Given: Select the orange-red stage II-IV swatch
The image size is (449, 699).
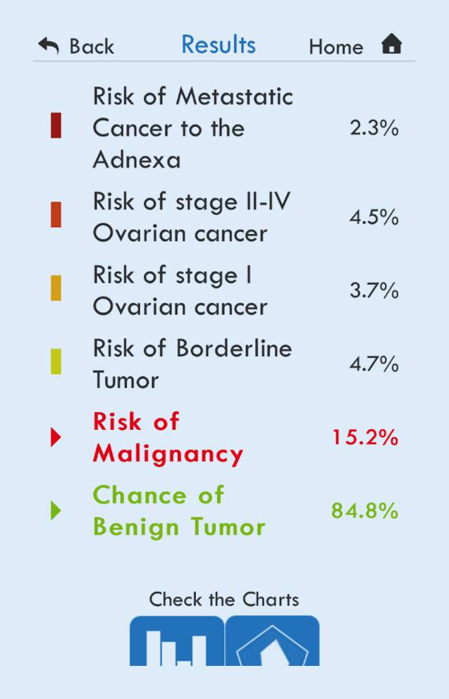Looking at the screenshot, I should point(56,215).
